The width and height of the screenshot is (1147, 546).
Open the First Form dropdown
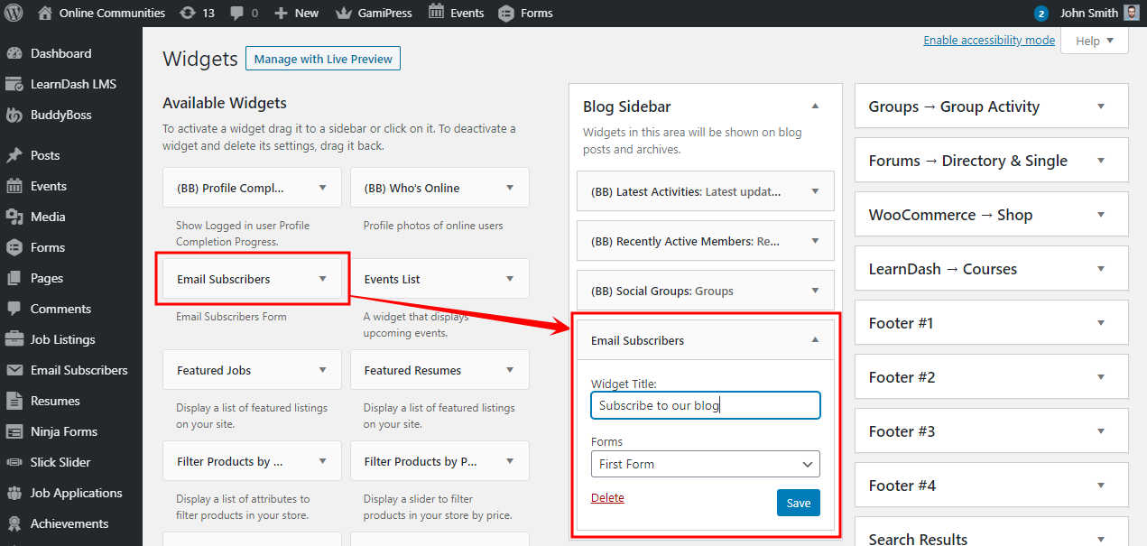coord(705,464)
